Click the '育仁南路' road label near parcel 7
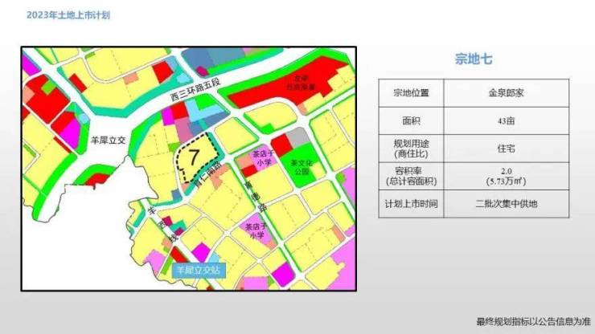The height and width of the screenshot is (334, 595). pyautogui.click(x=207, y=177)
